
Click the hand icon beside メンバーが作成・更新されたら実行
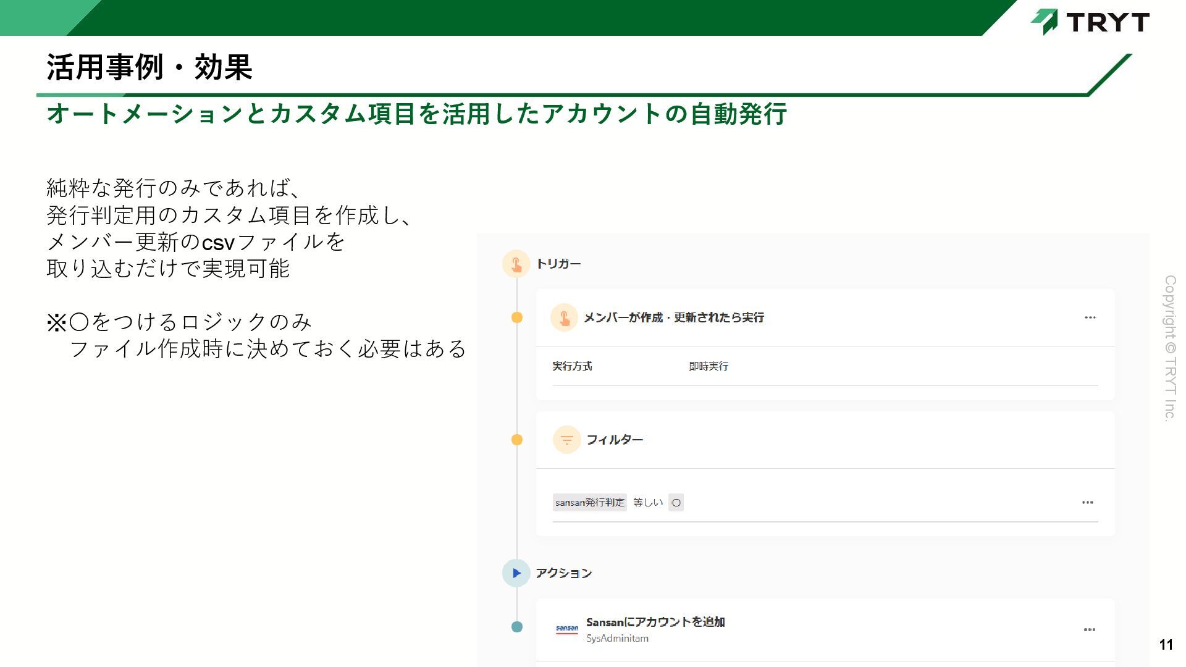(564, 317)
